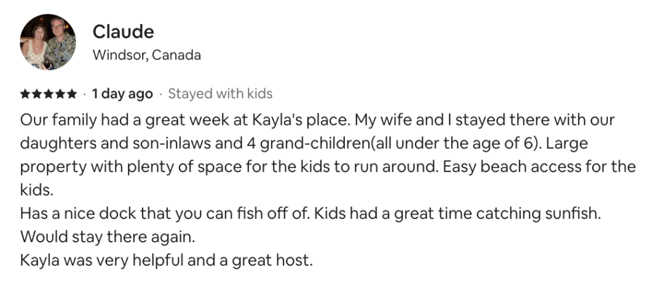This screenshot has height=289, width=664.
Task: Click the sentence starting Our family had
Action: (x=186, y=121)
